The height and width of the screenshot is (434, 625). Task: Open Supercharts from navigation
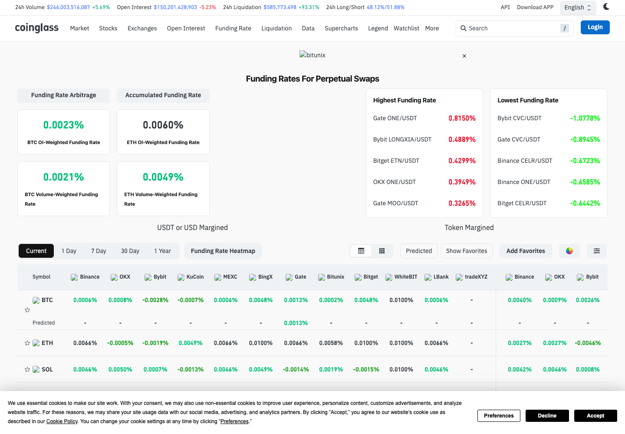pyautogui.click(x=341, y=28)
